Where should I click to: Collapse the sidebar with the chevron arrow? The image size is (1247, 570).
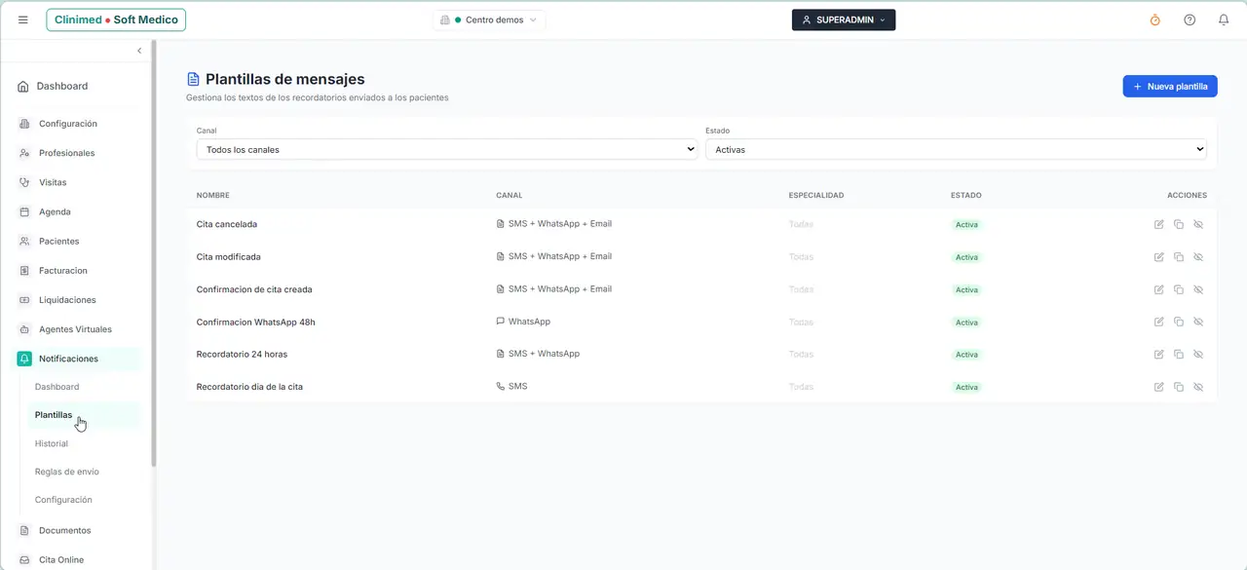(x=139, y=51)
